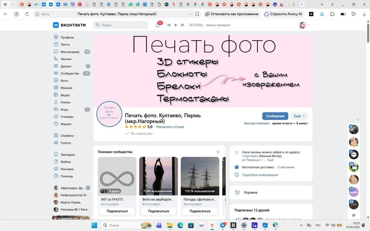Open "Афрокудри" community shortcut in sidebar
370x231 pixels.
point(72,188)
